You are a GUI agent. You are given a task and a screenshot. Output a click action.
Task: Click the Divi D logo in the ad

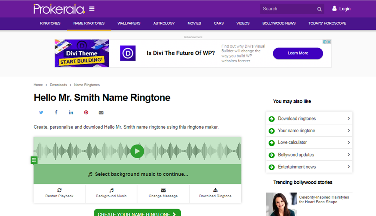(128, 53)
